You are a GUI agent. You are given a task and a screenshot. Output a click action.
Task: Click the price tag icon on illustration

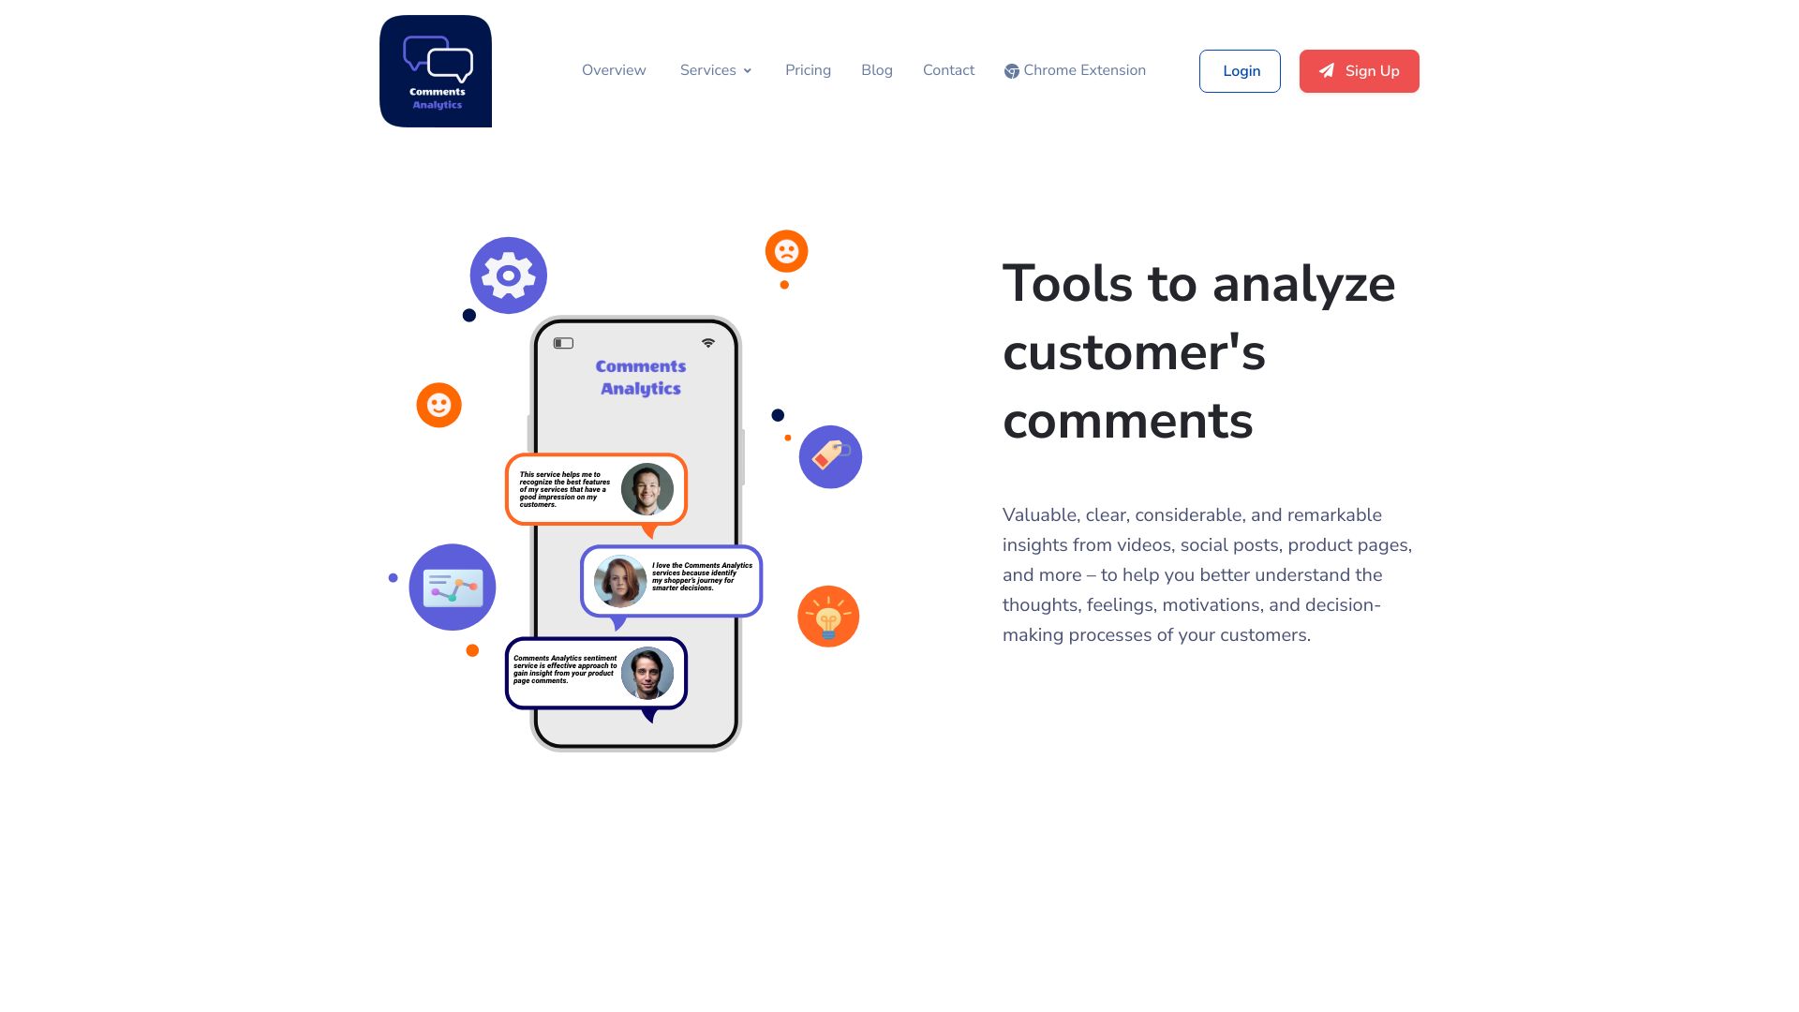click(x=829, y=457)
